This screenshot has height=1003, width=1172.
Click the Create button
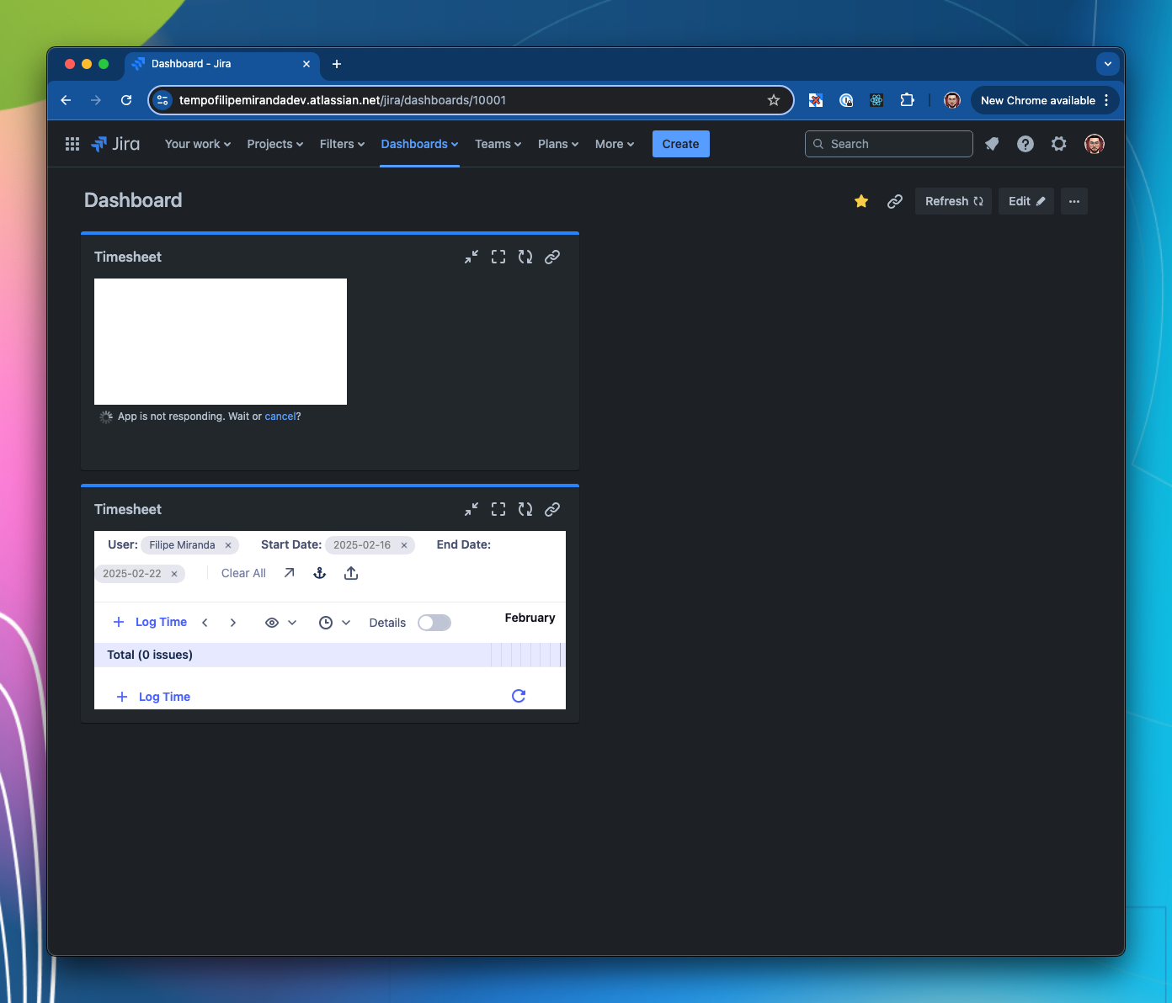pyautogui.click(x=681, y=144)
